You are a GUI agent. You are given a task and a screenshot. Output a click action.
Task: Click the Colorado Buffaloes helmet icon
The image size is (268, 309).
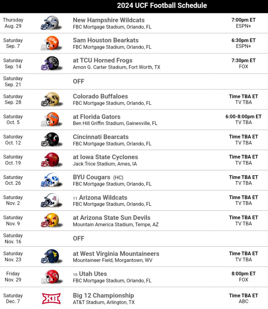point(50,99)
